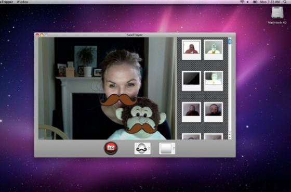291x192 pixels.
Task: Minimize the FaceTripper window
Action: (x=42, y=35)
